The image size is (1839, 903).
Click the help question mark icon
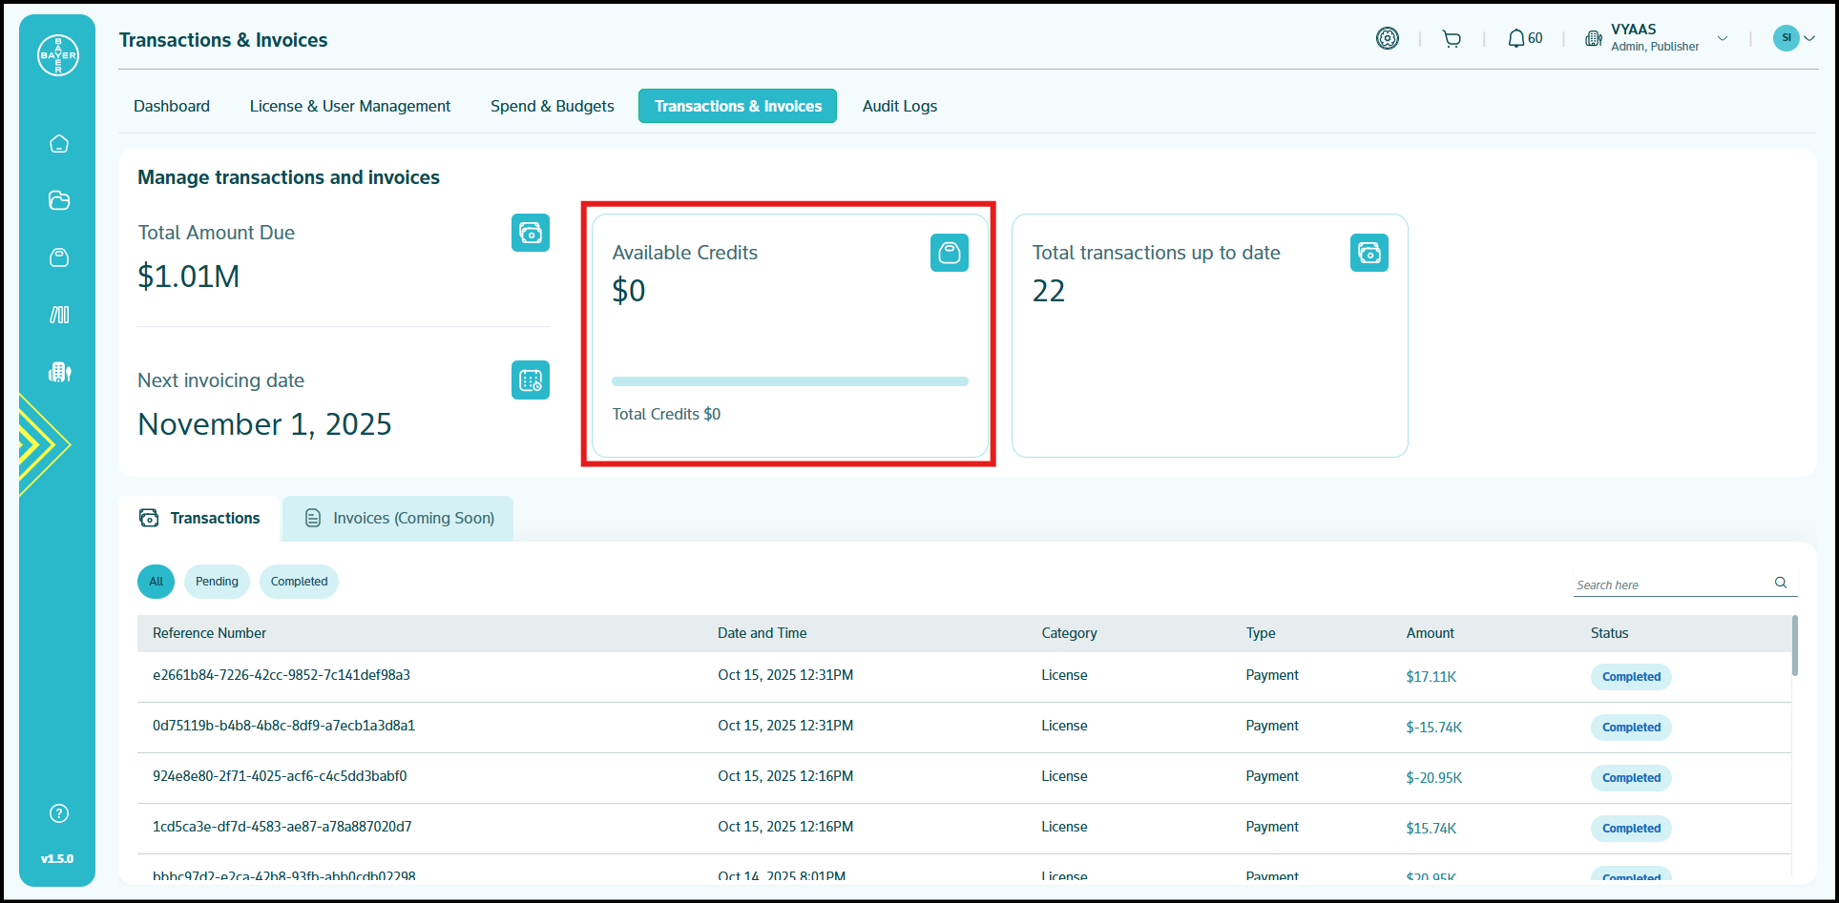[x=59, y=813]
